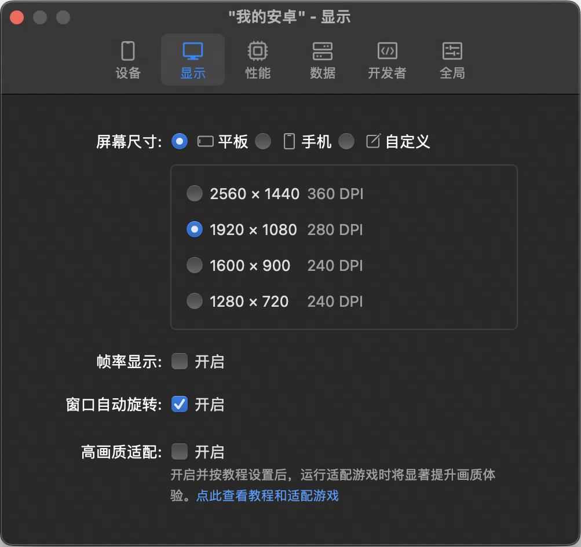
Task: Switch to the 数据 (Data) storage tab
Action: 323,60
